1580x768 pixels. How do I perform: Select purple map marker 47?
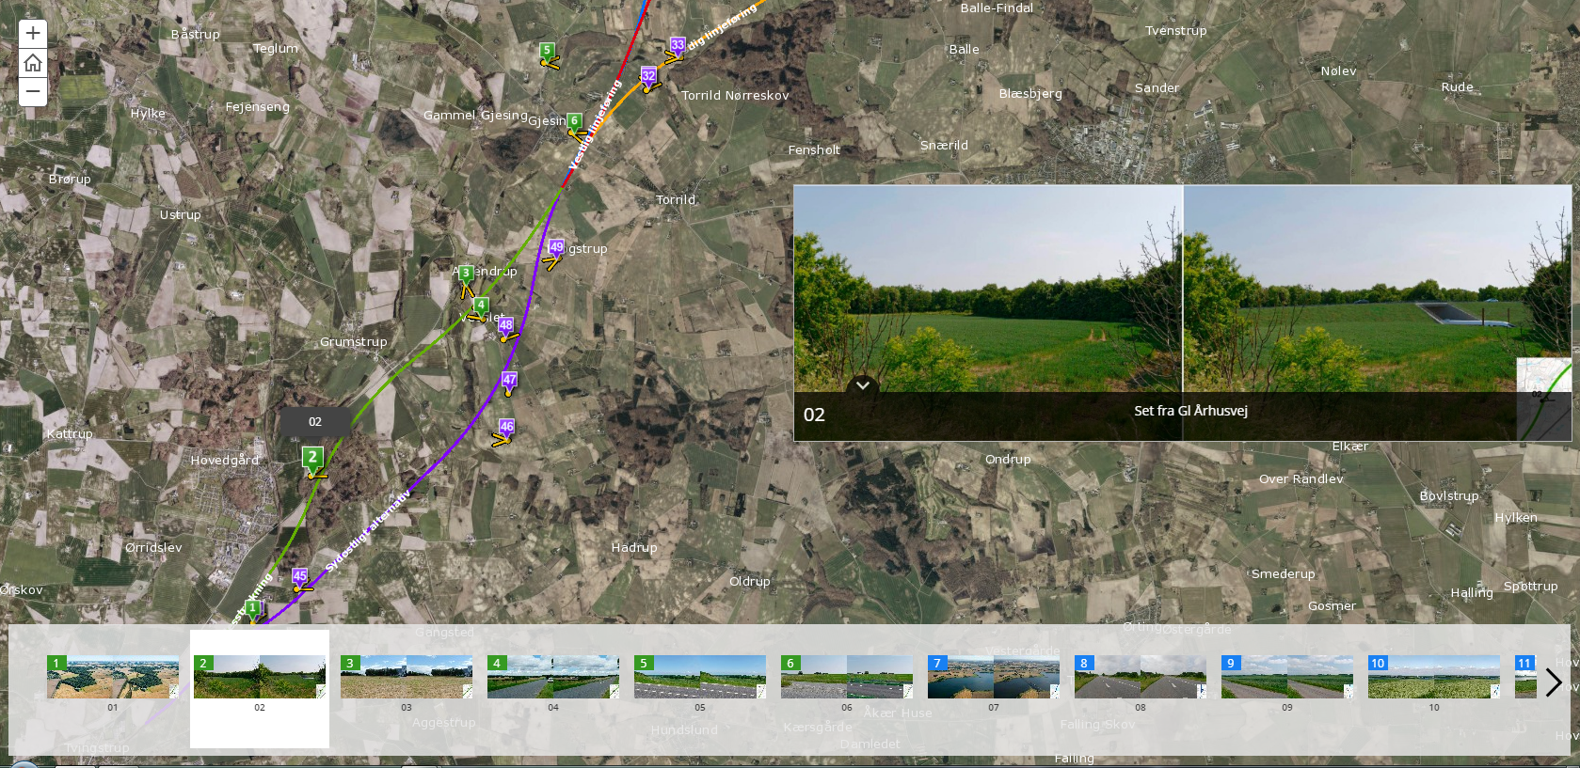click(x=509, y=381)
